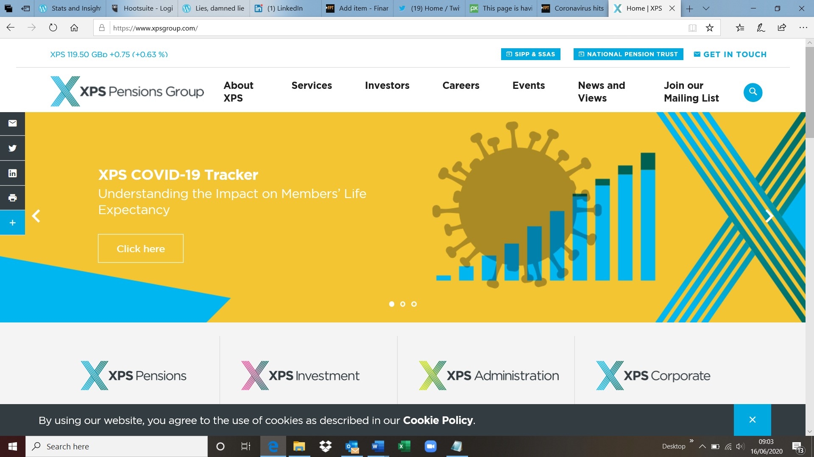Open SIPP & SSAS link
814x457 pixels.
click(x=531, y=54)
